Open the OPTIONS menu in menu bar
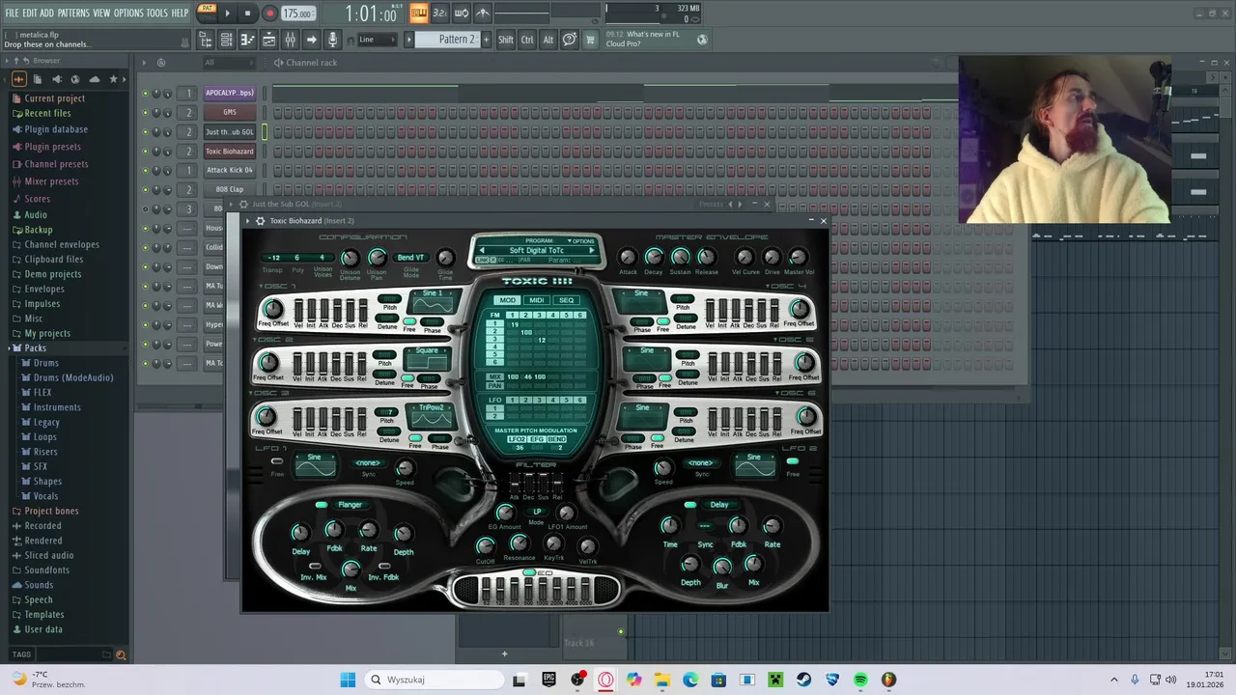This screenshot has width=1236, height=695. pos(128,13)
